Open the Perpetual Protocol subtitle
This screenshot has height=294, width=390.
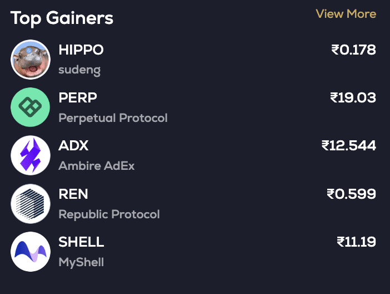click(x=113, y=118)
